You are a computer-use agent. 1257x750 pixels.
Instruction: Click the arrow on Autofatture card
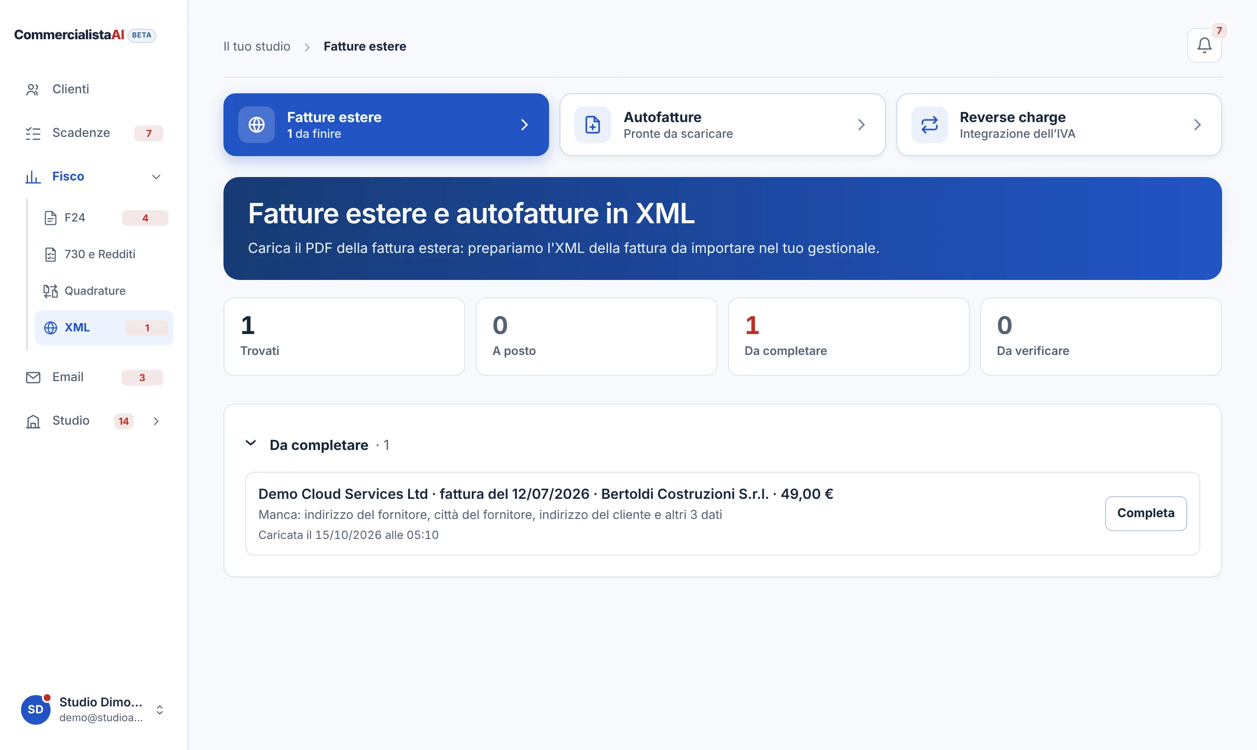pos(861,124)
